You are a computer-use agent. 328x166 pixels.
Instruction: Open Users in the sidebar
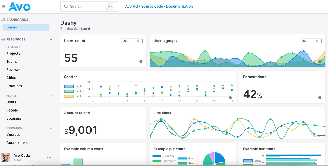point(11,102)
